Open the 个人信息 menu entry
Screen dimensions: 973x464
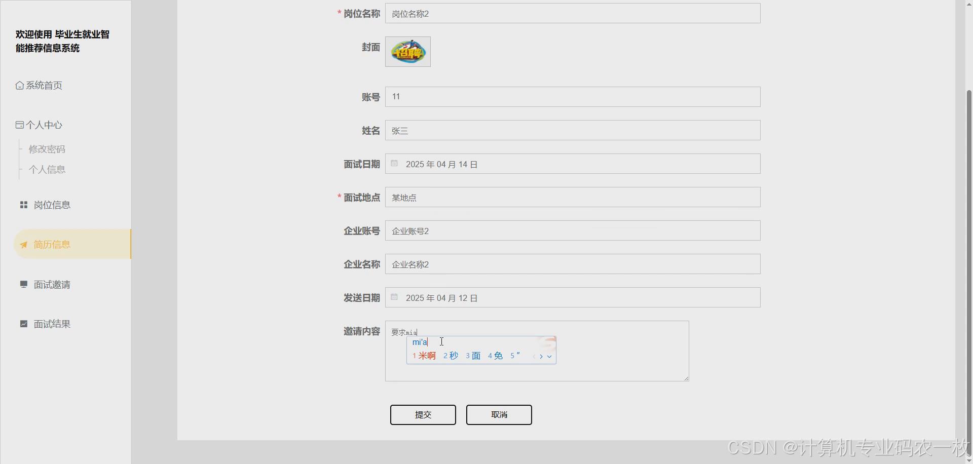pyautogui.click(x=47, y=169)
